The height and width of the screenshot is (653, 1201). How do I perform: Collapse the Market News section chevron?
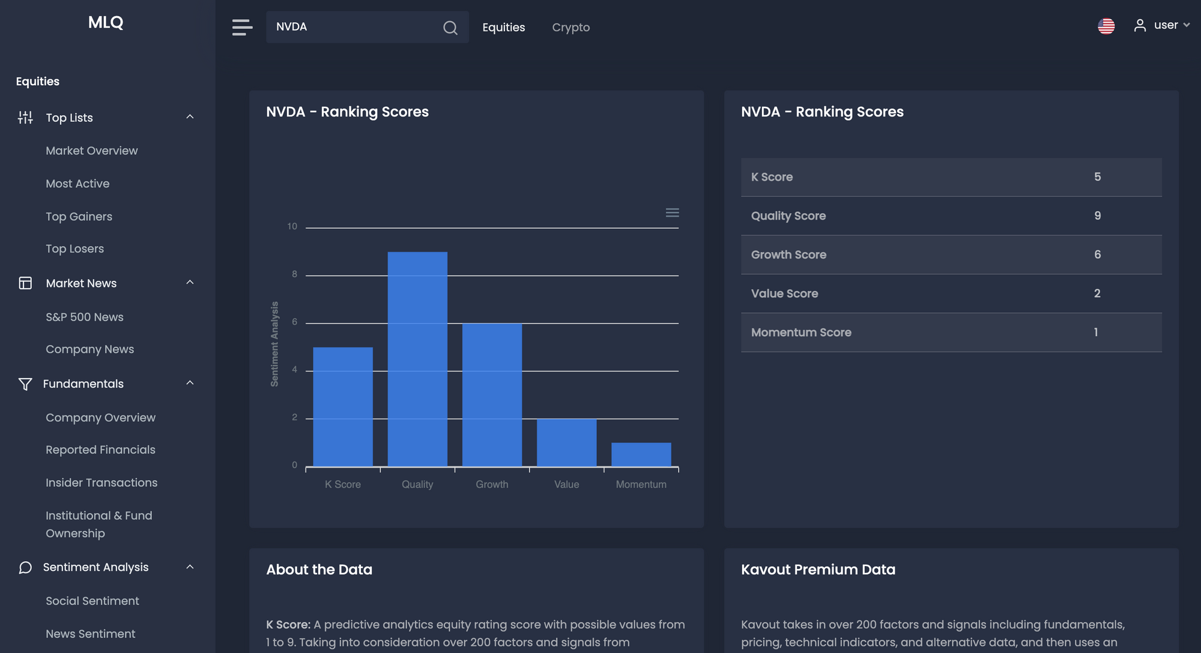click(190, 283)
